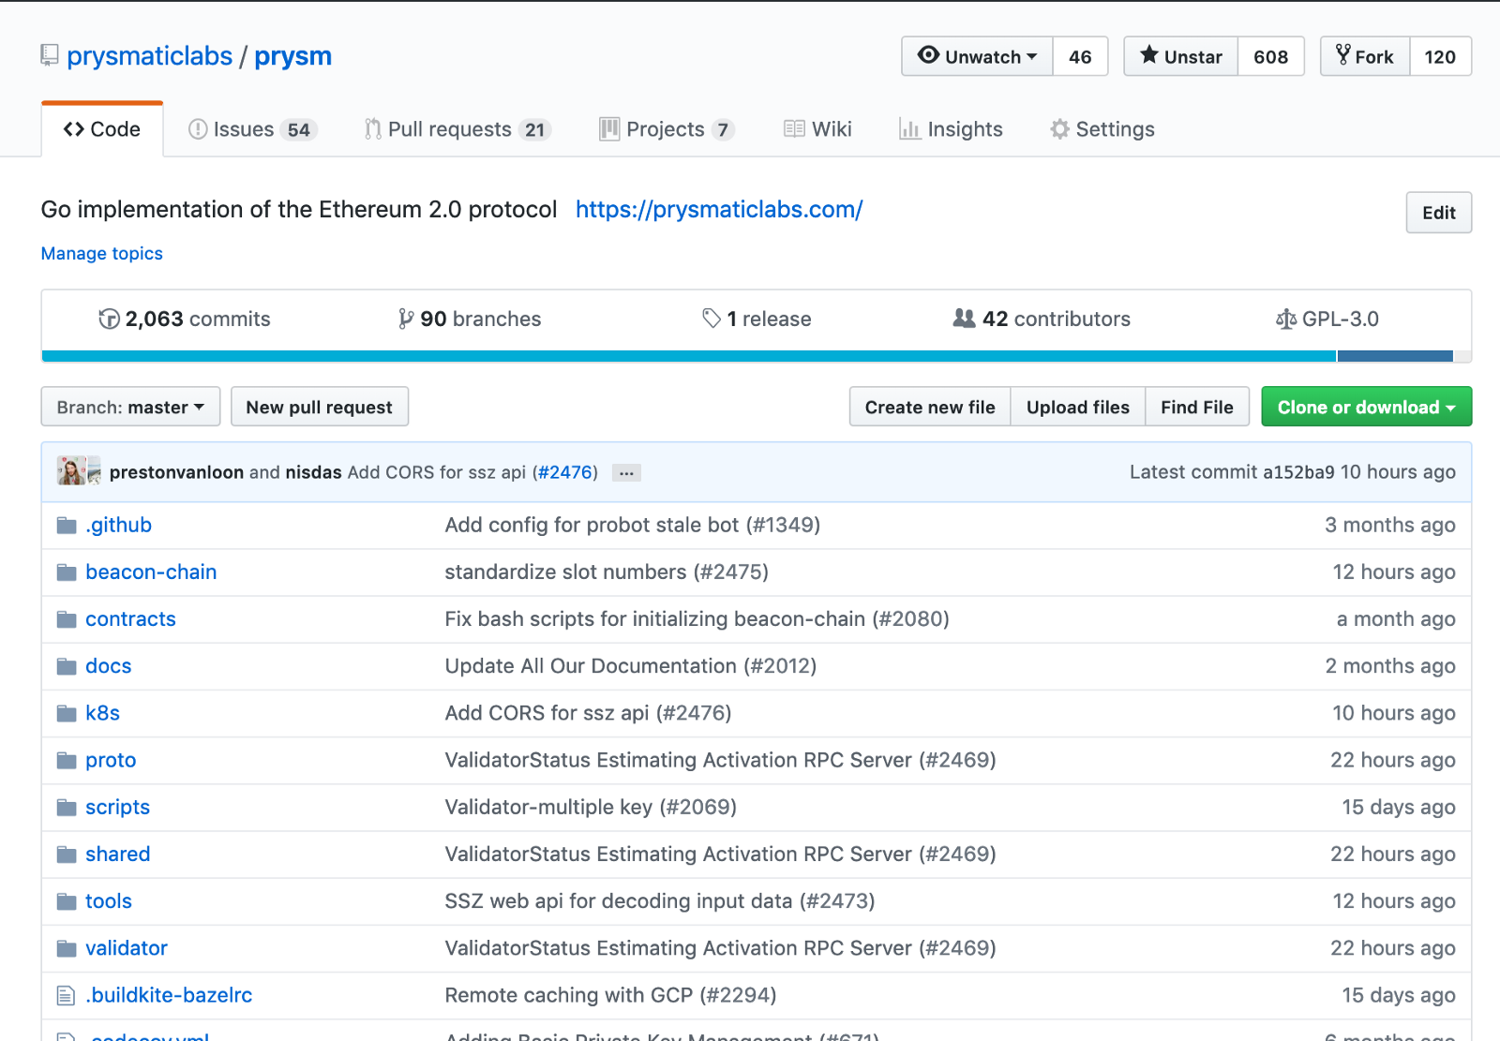Switch to the Issues tab
The height and width of the screenshot is (1041, 1500).
tap(252, 129)
